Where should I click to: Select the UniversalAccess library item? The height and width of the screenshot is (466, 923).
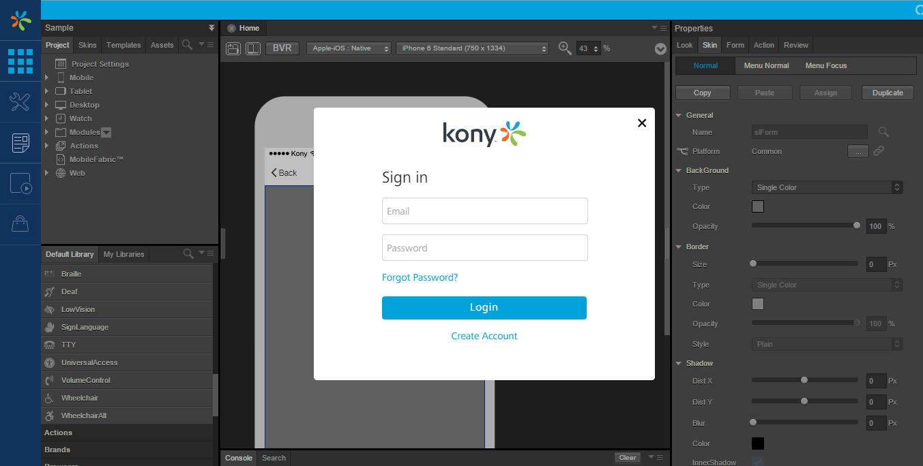(127, 362)
